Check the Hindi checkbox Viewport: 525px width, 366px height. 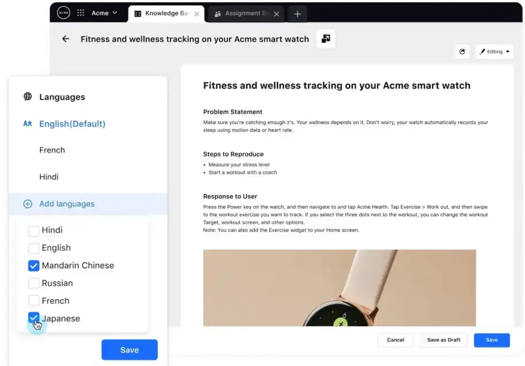pos(33,230)
